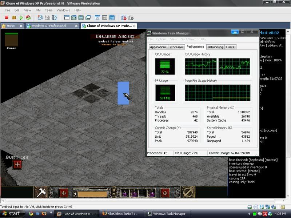Viewport: 291px width, 218px height.
Task: Click the CPU Usage 77% status text
Action: click(186, 153)
